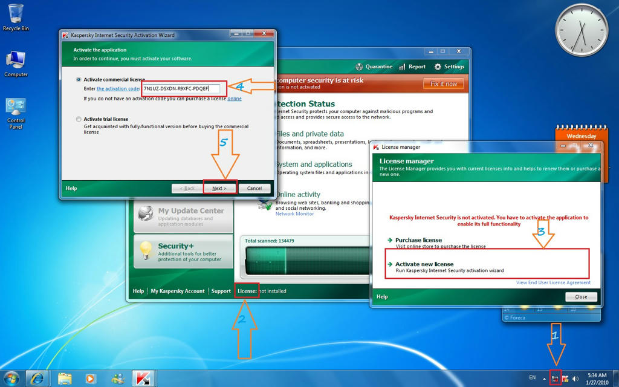Open View End User License Agreement link
The height and width of the screenshot is (387, 619).
tap(554, 282)
